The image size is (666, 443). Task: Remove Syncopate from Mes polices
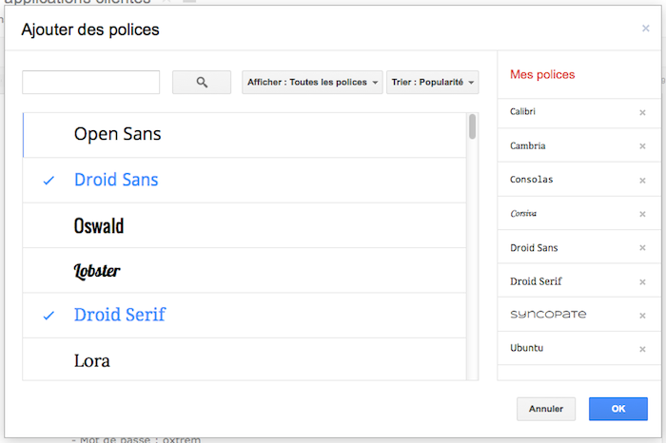[642, 316]
